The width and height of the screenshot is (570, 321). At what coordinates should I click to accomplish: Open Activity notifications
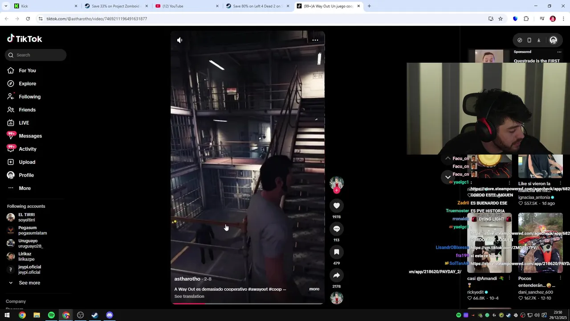(x=27, y=149)
